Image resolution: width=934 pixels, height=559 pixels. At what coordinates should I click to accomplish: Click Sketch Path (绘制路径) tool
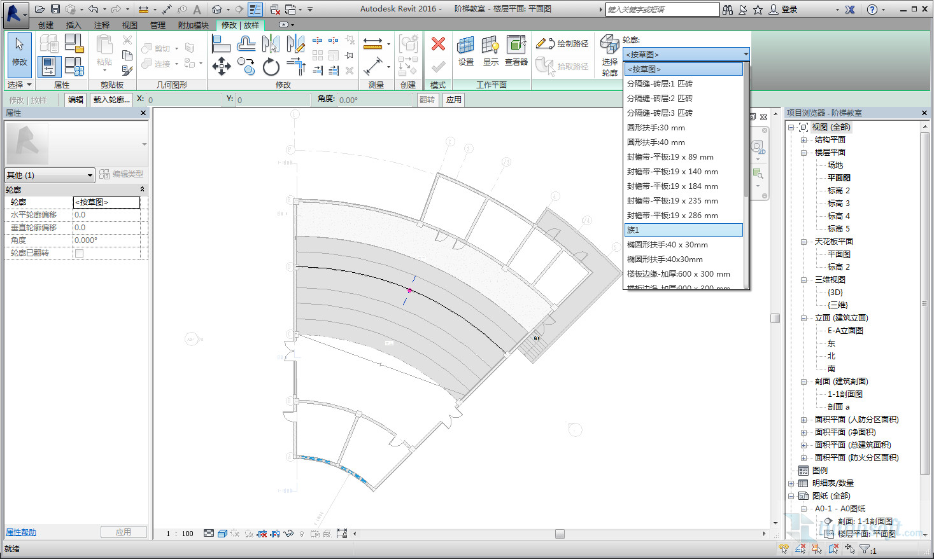[562, 43]
